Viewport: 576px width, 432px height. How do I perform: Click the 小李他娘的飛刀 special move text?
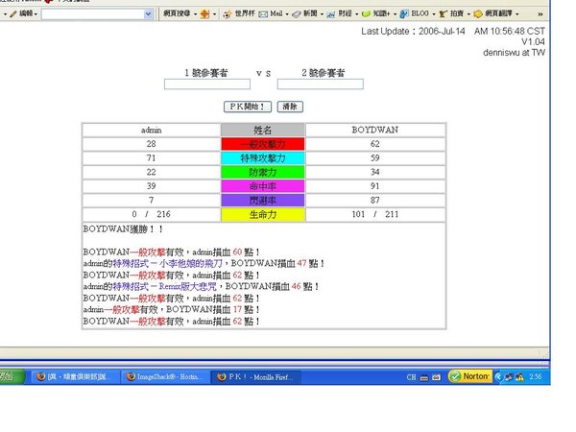click(191, 263)
